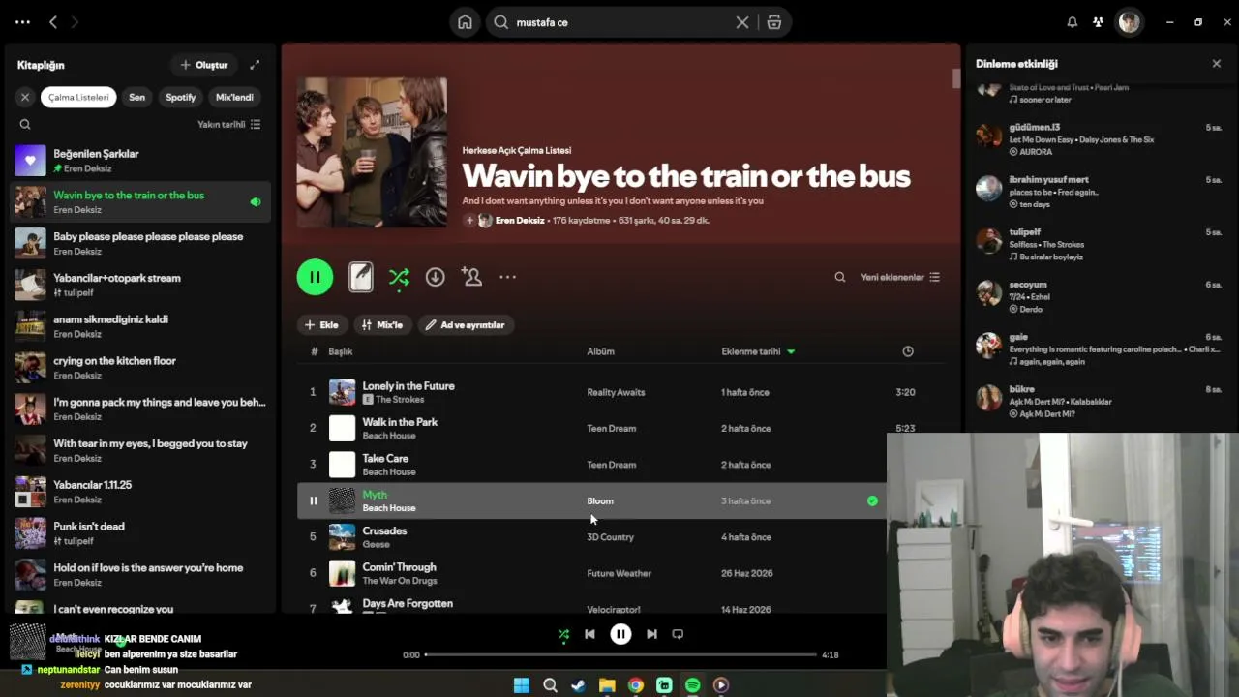Open the three-dot app menu at top left

(x=23, y=22)
